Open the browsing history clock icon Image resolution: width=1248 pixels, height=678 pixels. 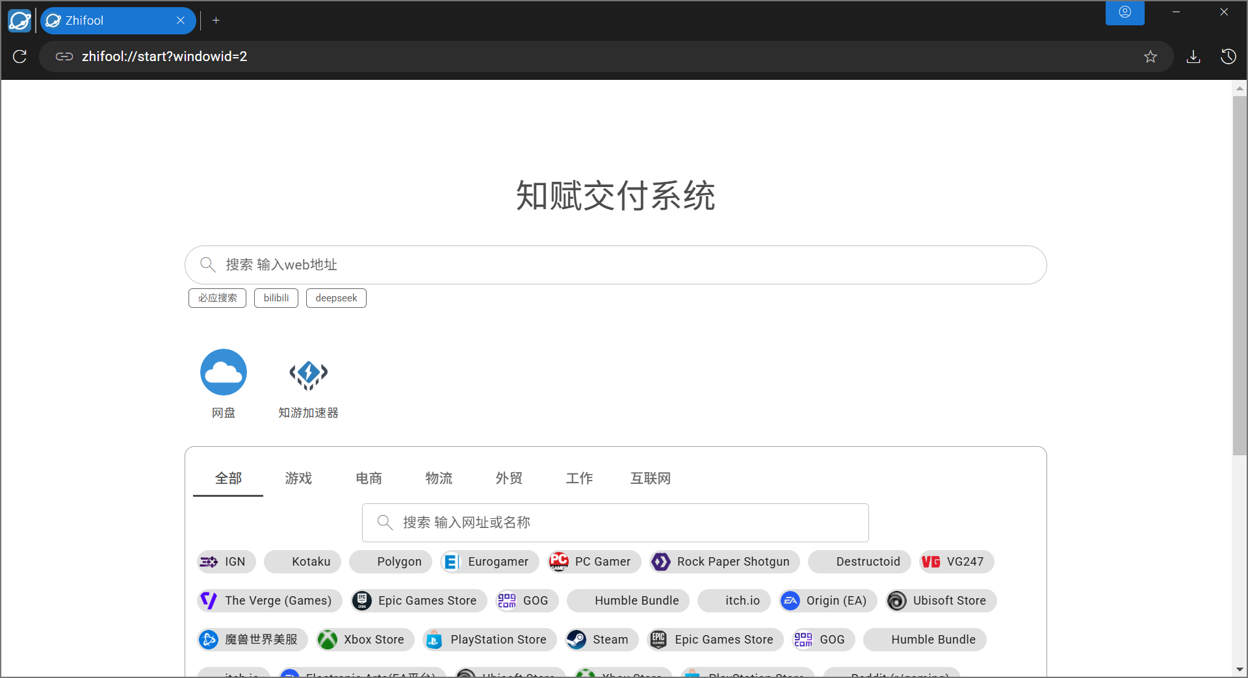[x=1228, y=56]
